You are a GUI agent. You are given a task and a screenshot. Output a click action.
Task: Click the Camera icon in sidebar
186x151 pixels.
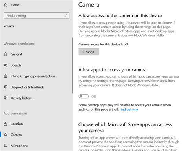click(x=5, y=135)
